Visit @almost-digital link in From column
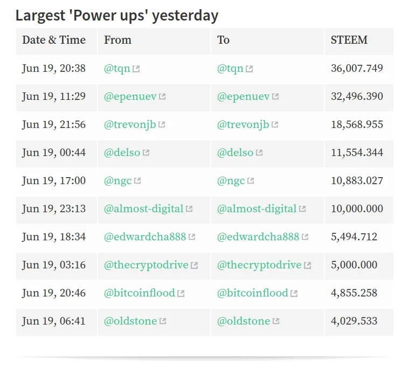Viewport: 402px width, 371px height. (143, 208)
